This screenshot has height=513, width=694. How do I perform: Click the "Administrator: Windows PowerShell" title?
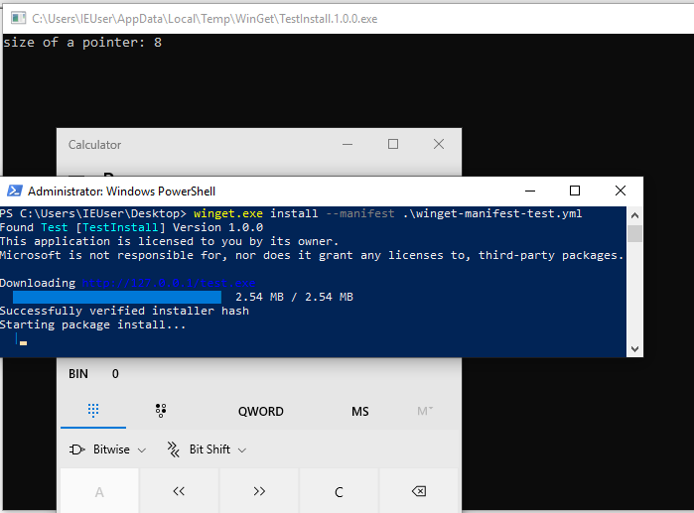pos(122,192)
